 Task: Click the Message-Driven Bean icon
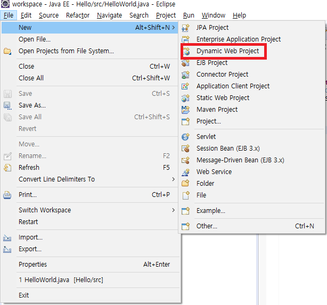[x=185, y=160]
